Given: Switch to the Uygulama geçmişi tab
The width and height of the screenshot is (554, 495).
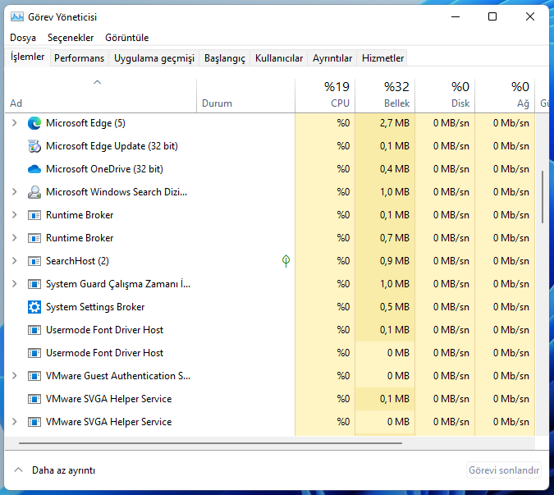Looking at the screenshot, I should [x=154, y=58].
